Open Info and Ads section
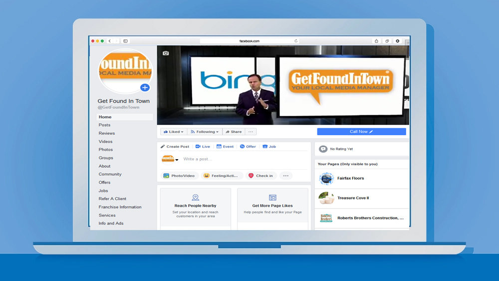Screen dimensions: 499x281 coord(111,223)
